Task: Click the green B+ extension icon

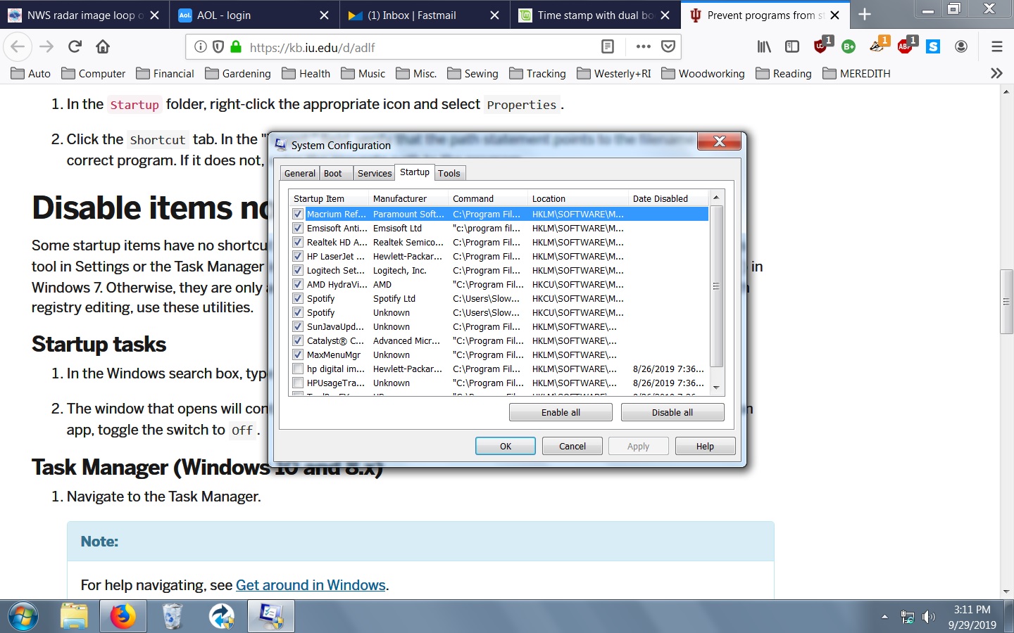Action: click(x=849, y=47)
